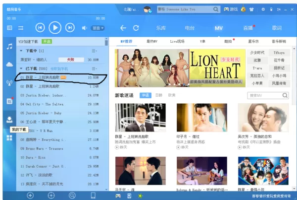The image size is (297, 200).
Task: Click the magnifier in top search box
Action: (216, 9)
